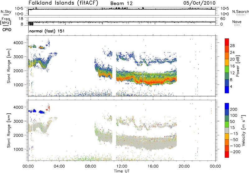The width and height of the screenshot is (249, 173).
Task: Select the '20:00' time tick label
Action: 184,166
